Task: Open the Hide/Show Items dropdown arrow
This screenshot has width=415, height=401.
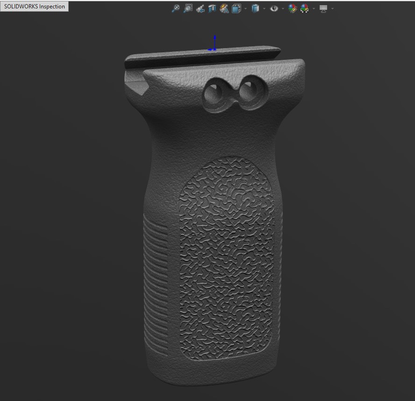Action: pyautogui.click(x=283, y=8)
